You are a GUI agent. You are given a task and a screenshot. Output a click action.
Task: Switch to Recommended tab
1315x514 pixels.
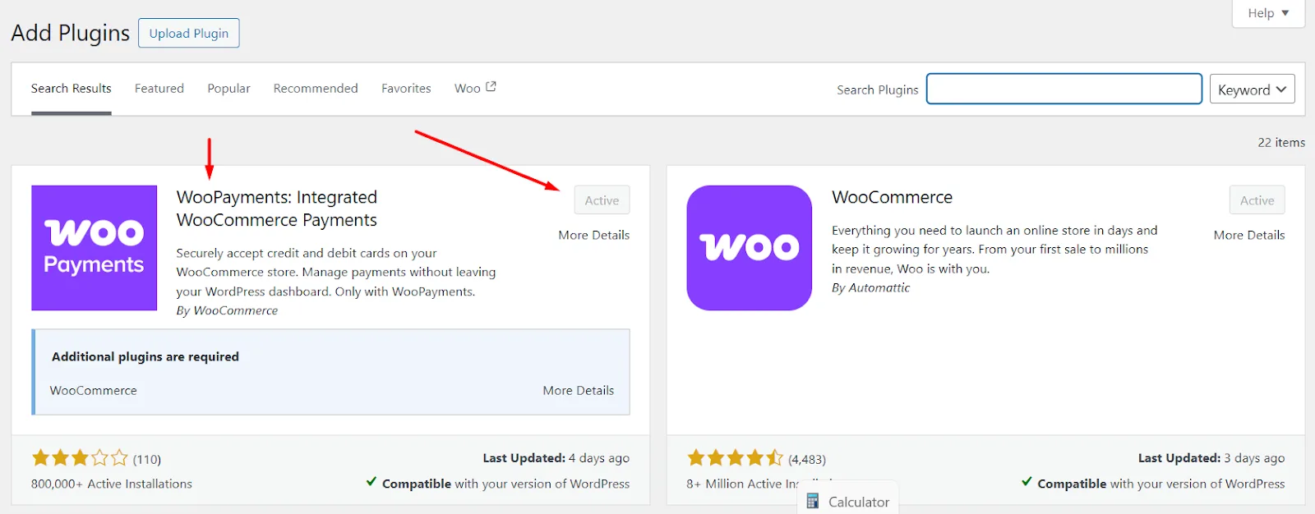(316, 89)
